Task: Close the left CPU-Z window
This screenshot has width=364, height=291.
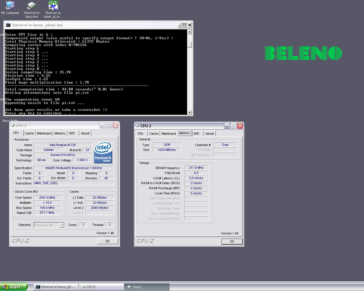Action: 116,125
